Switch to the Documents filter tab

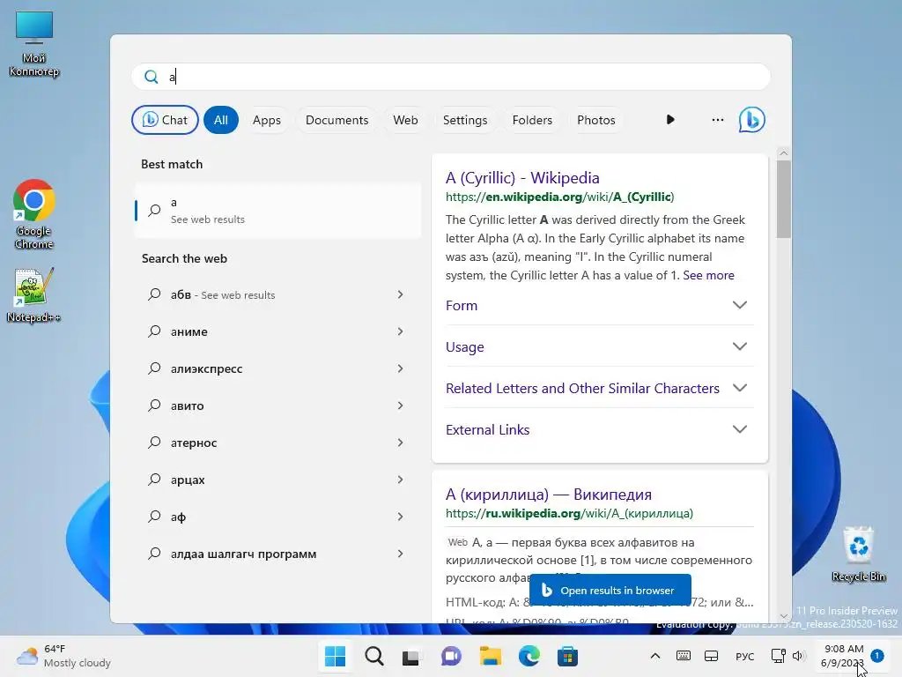coord(336,120)
